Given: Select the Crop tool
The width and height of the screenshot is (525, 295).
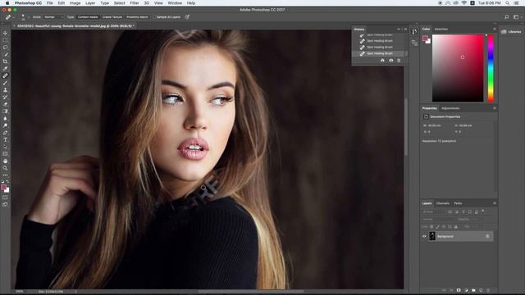Looking at the screenshot, I should point(5,61).
